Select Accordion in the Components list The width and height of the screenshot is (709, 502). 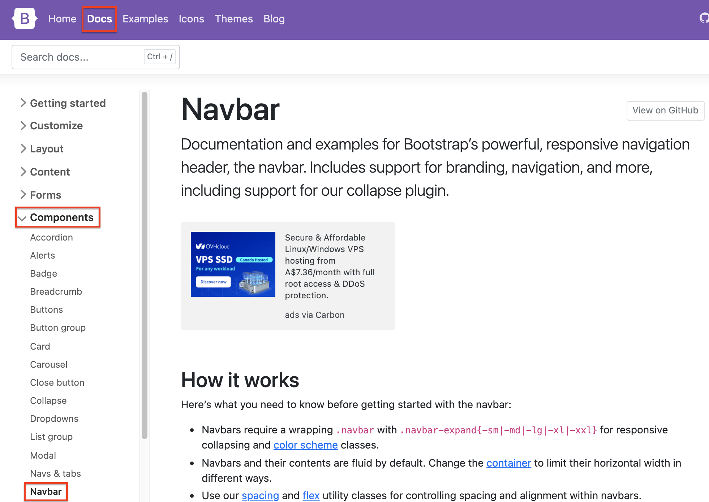(52, 237)
